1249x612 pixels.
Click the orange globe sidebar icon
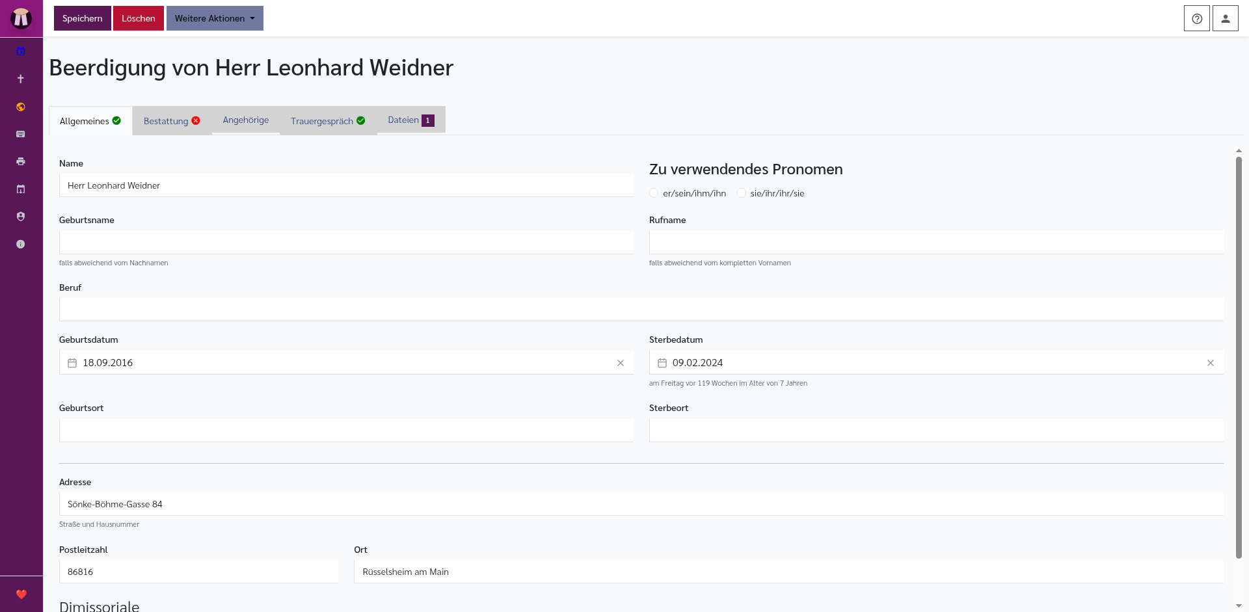point(21,107)
